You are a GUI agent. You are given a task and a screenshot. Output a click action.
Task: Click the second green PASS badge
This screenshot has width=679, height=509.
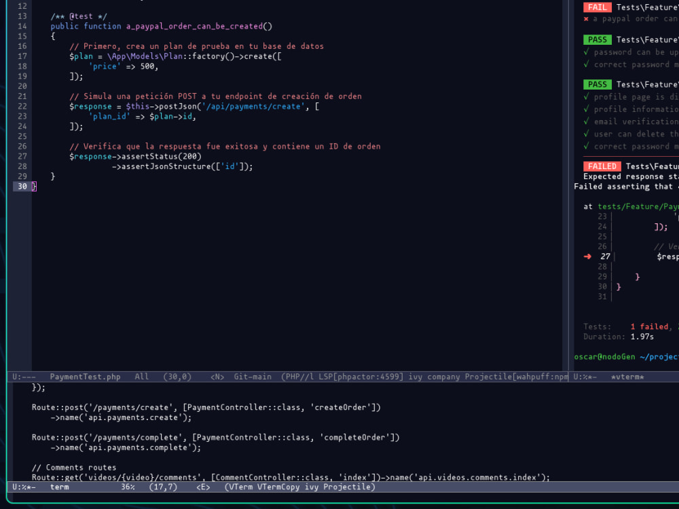pyautogui.click(x=597, y=84)
